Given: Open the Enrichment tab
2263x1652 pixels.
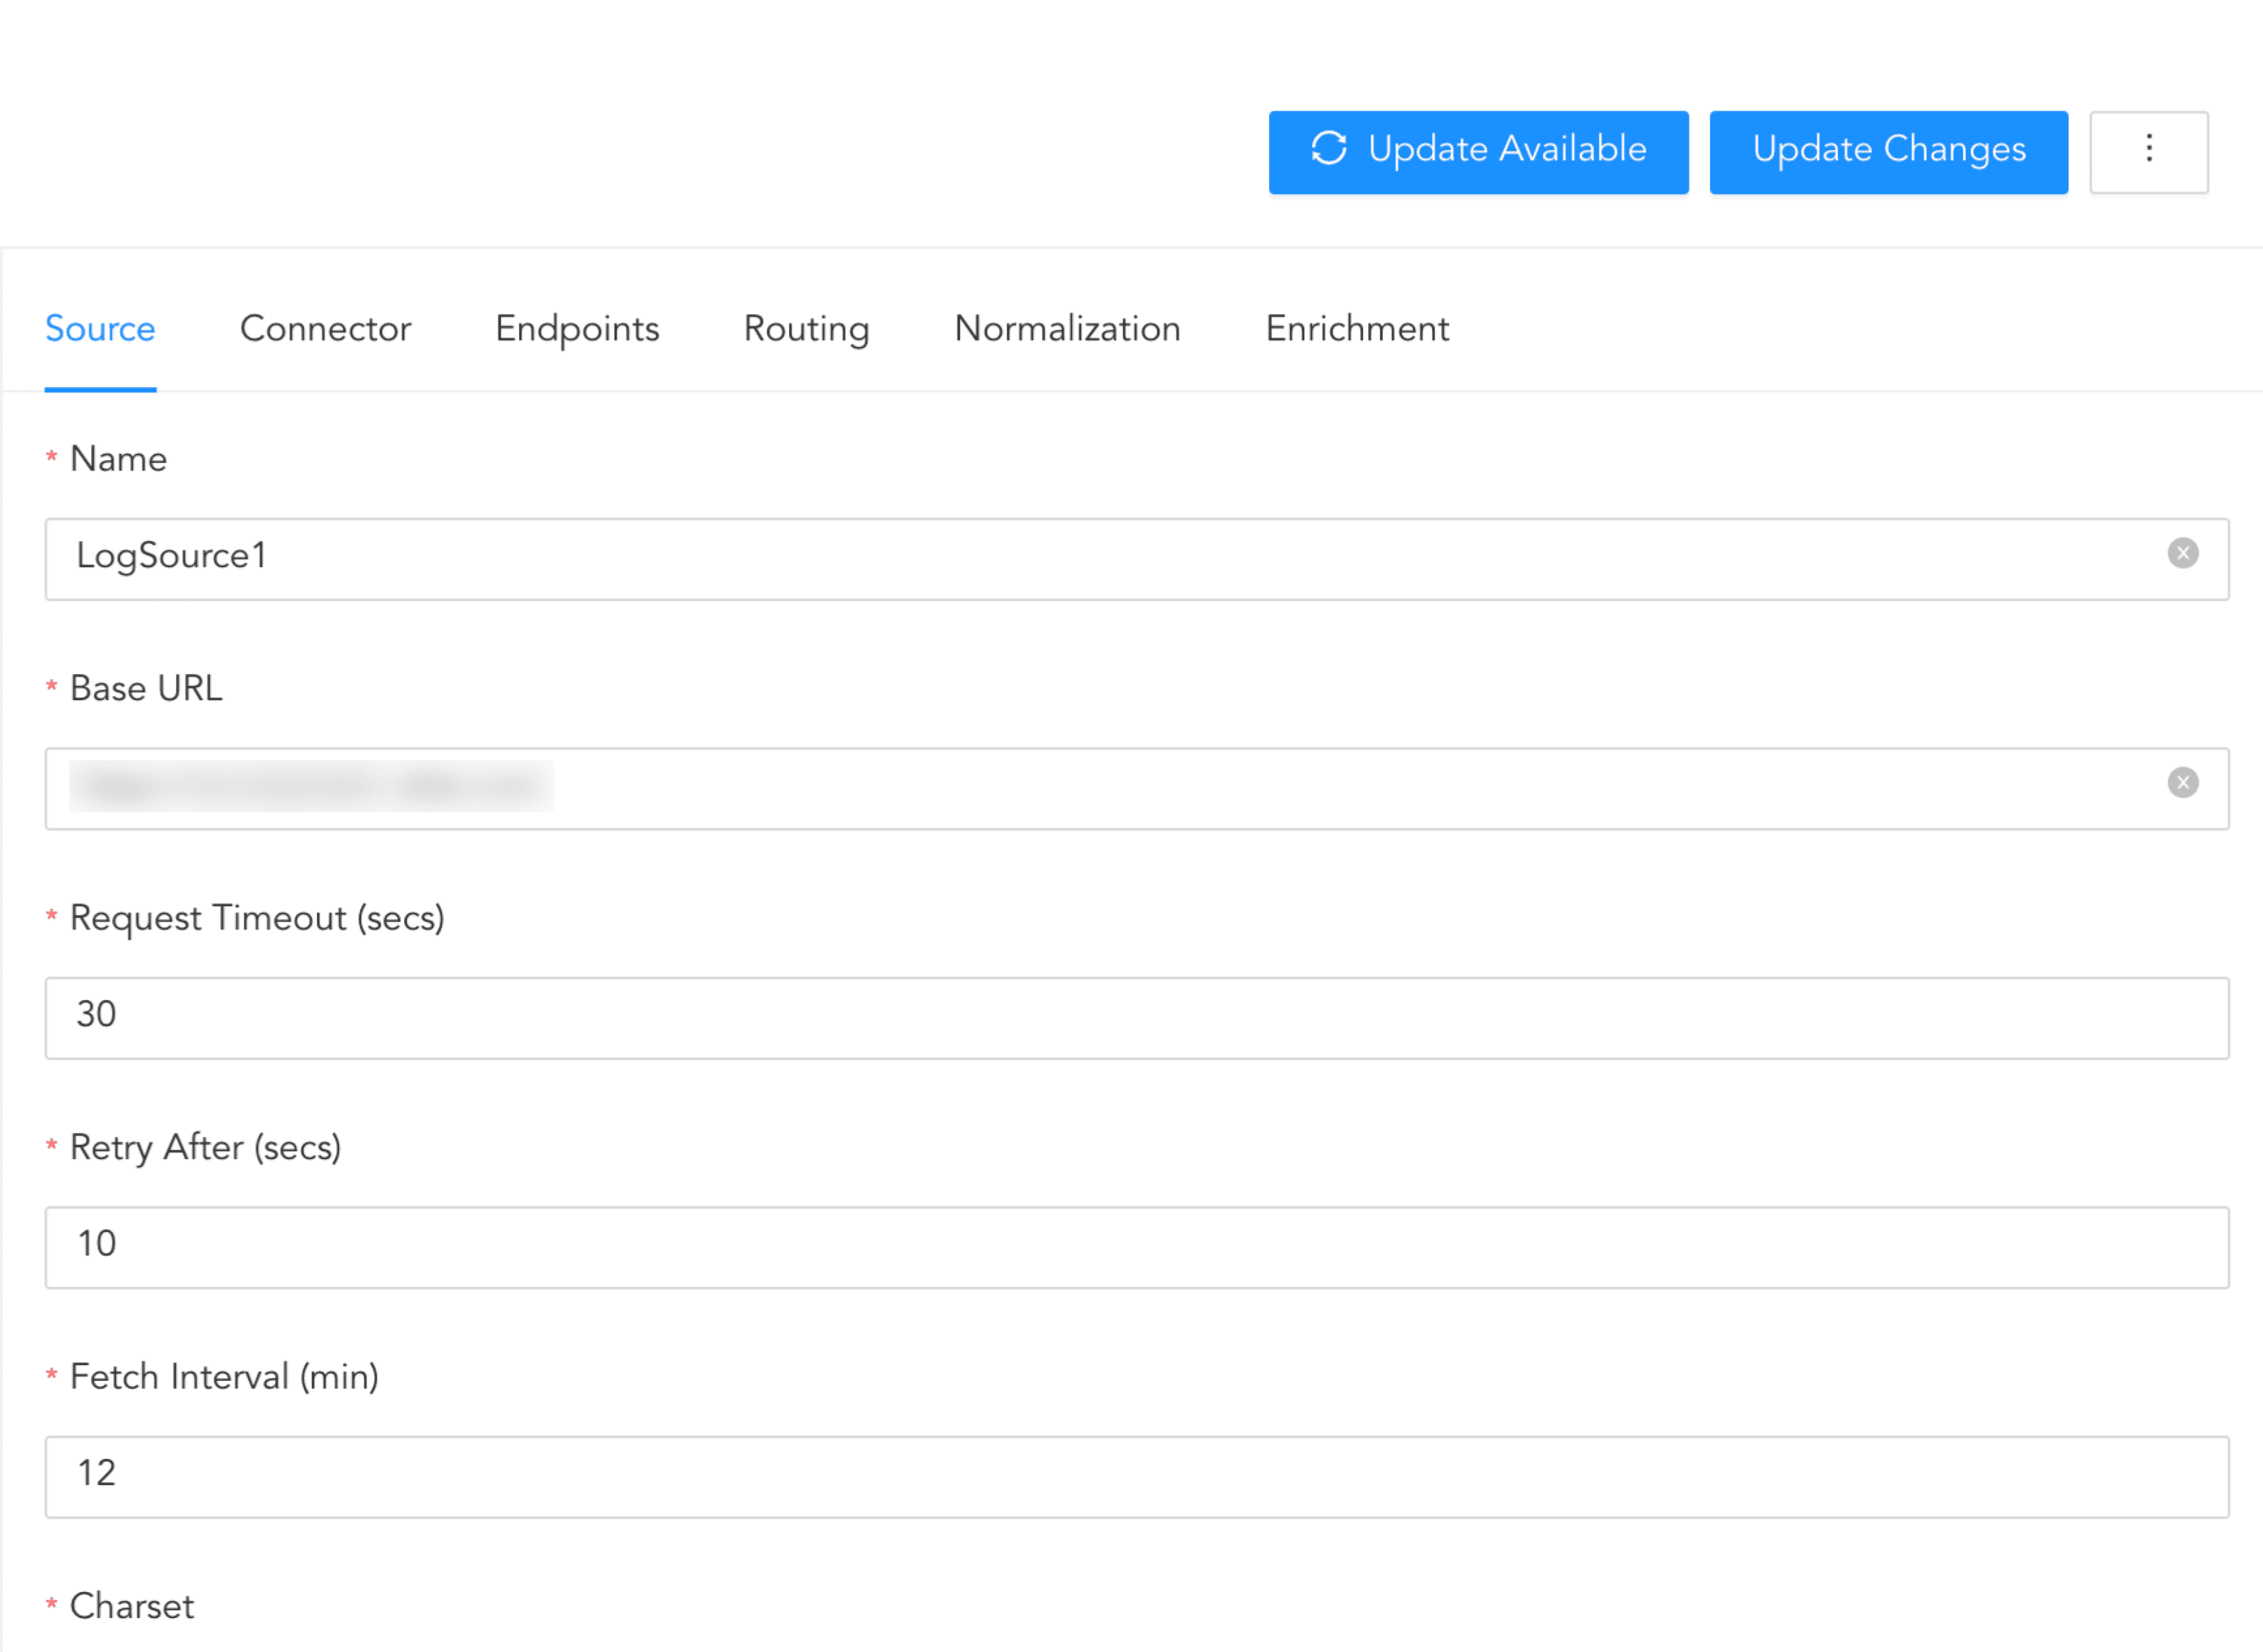Looking at the screenshot, I should click(x=1356, y=329).
